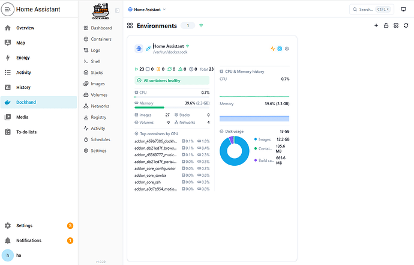Click the Dockhand ship logo
Viewport: 414px width, 265px height.
pyautogui.click(x=101, y=11)
